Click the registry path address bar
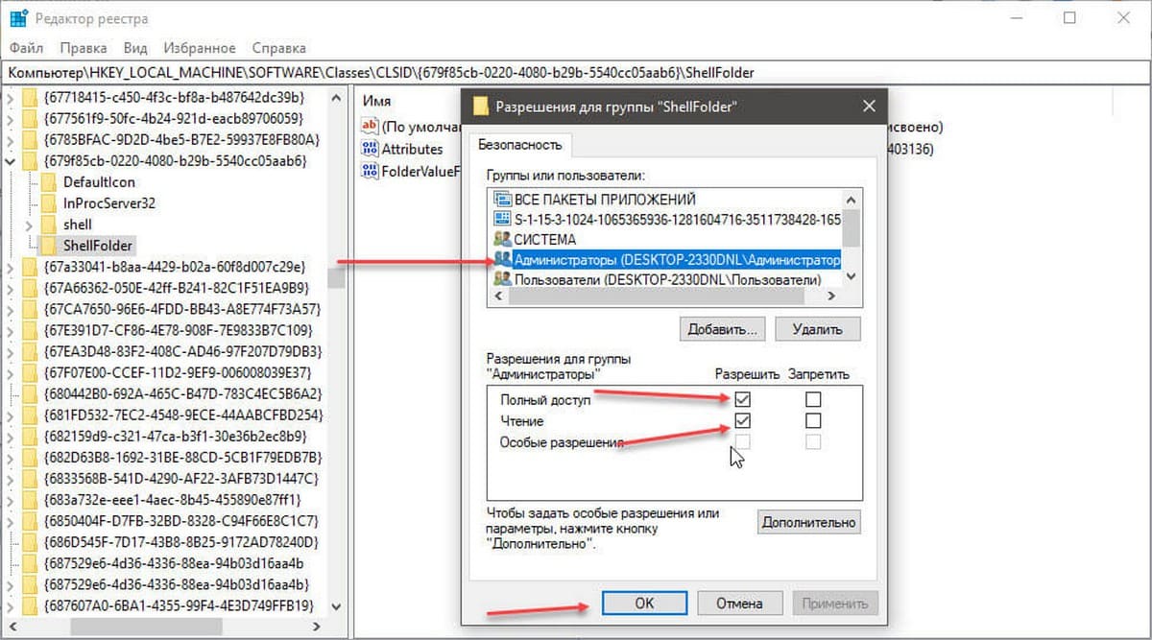The width and height of the screenshot is (1152, 640). tap(576, 72)
